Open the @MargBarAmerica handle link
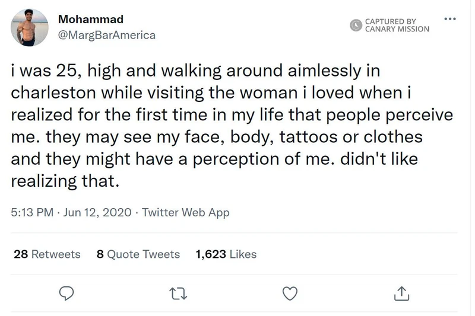Screen dimensions: 475x316 click(107, 35)
